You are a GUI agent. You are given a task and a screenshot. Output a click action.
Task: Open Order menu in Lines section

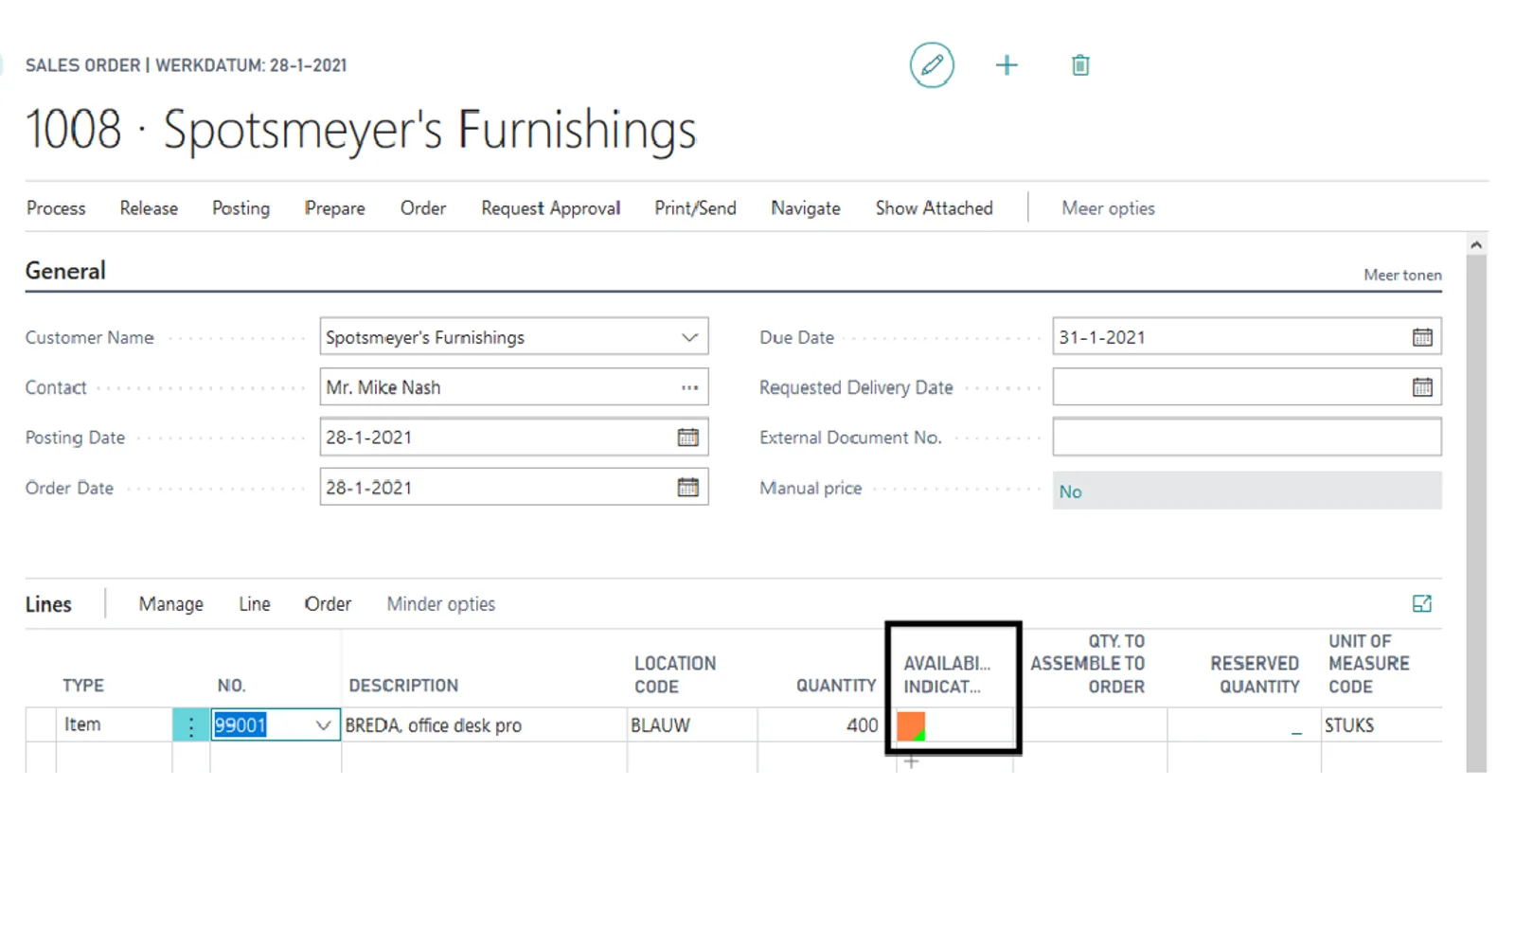coord(328,604)
